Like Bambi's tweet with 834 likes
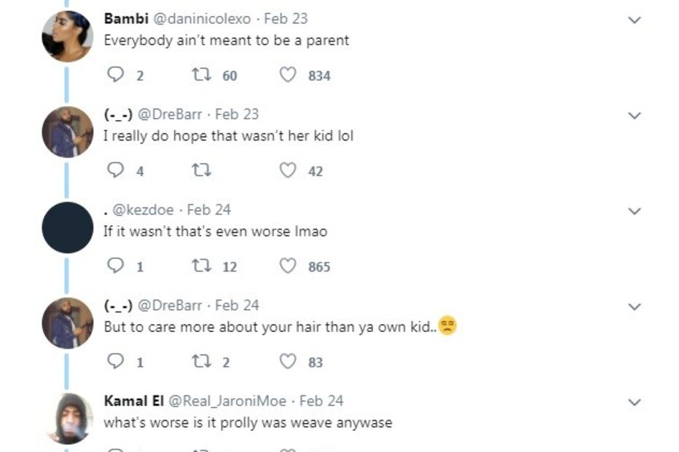The height and width of the screenshot is (452, 679). (x=289, y=75)
